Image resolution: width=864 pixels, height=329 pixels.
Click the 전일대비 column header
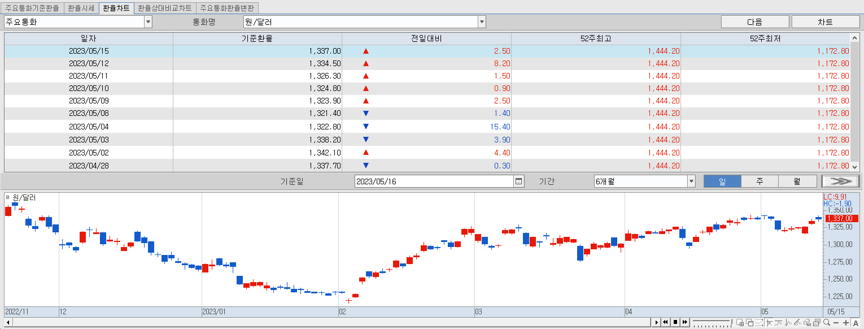coord(426,39)
